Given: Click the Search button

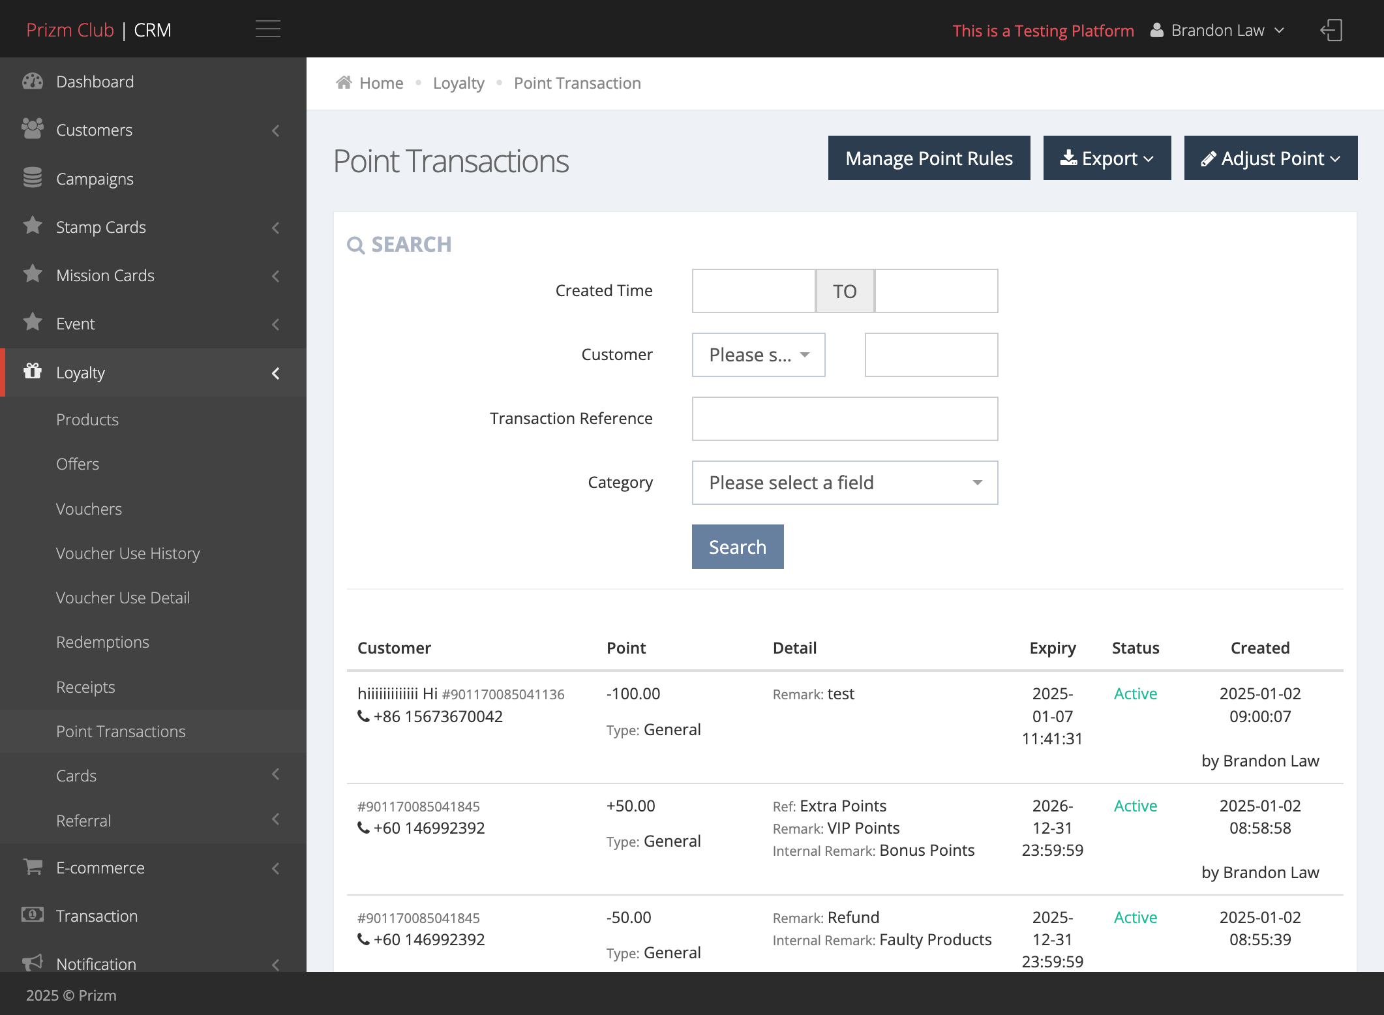Looking at the screenshot, I should click(x=738, y=547).
